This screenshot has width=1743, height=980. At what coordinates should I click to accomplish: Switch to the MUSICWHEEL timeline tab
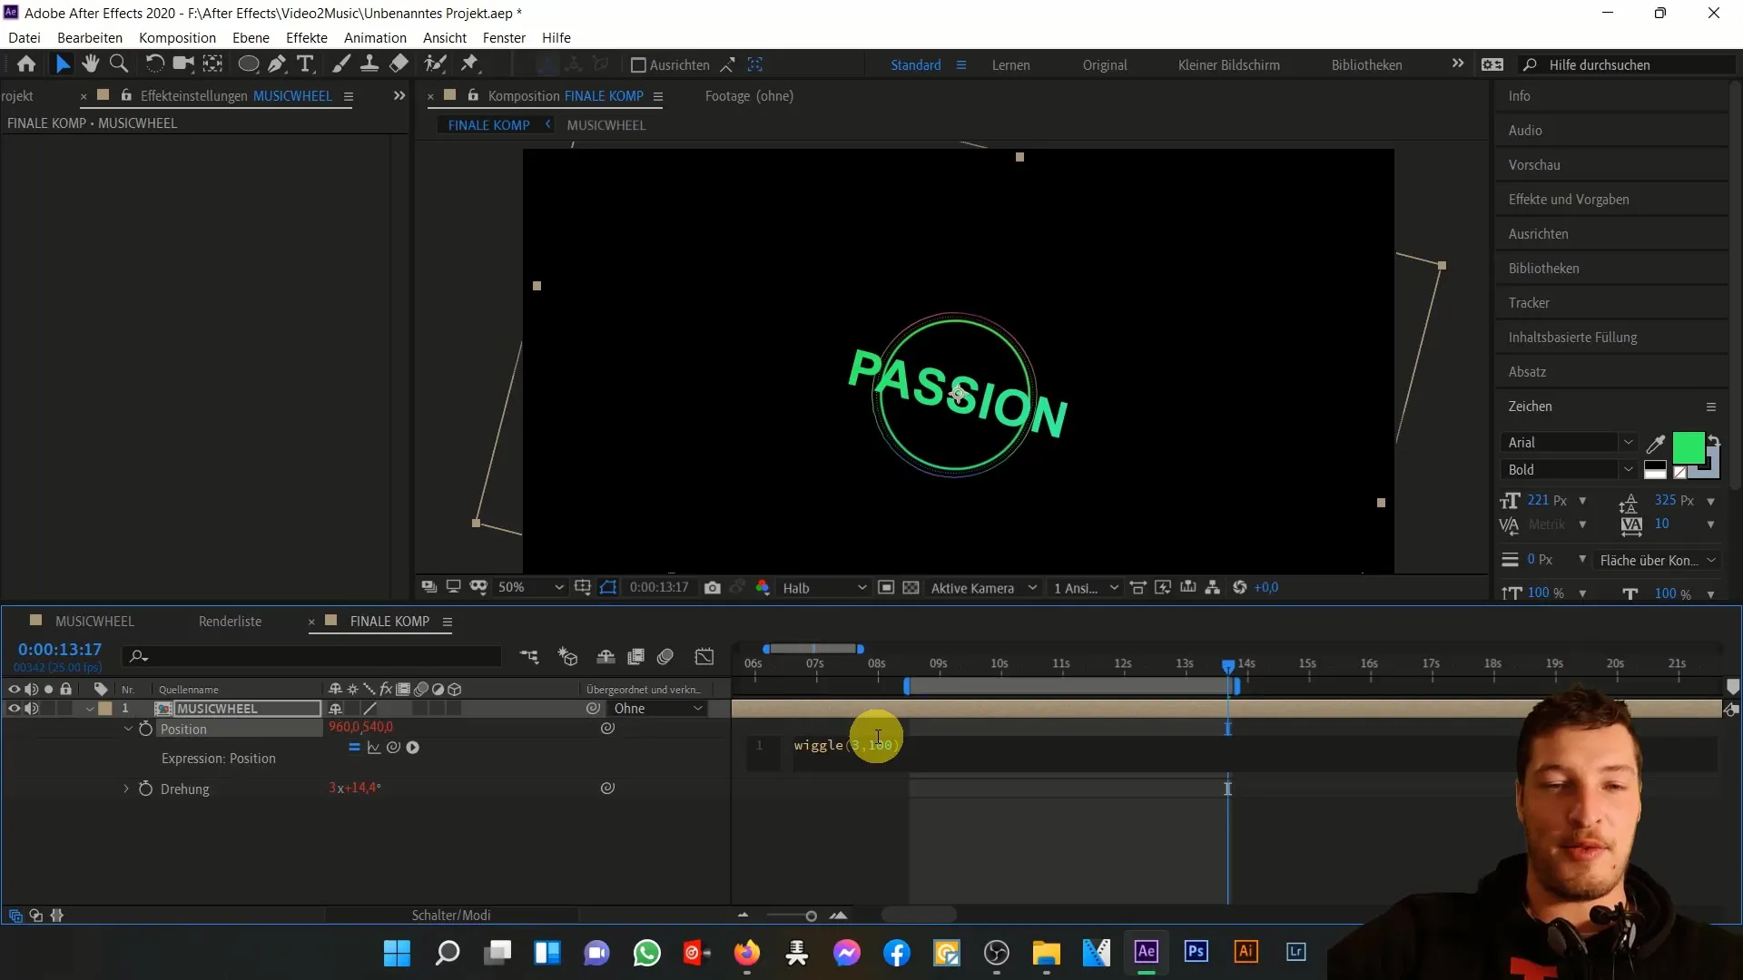click(94, 622)
